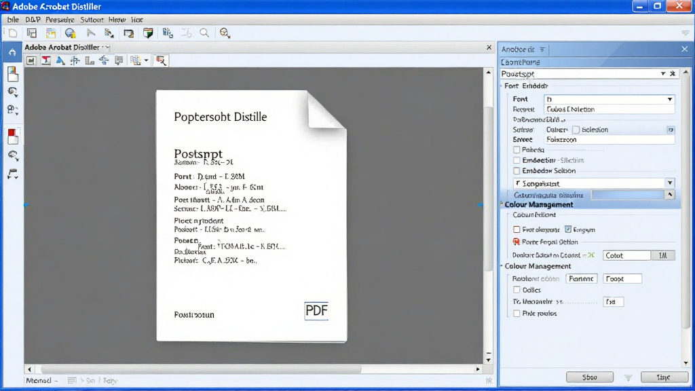Open the right panel options menu beside 'Anobce dt'
This screenshot has height=391, width=695.
(542, 50)
